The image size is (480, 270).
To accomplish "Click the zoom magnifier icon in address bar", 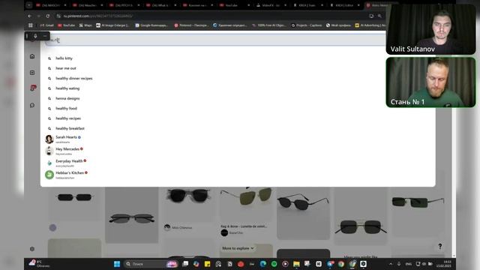I will [x=379, y=16].
